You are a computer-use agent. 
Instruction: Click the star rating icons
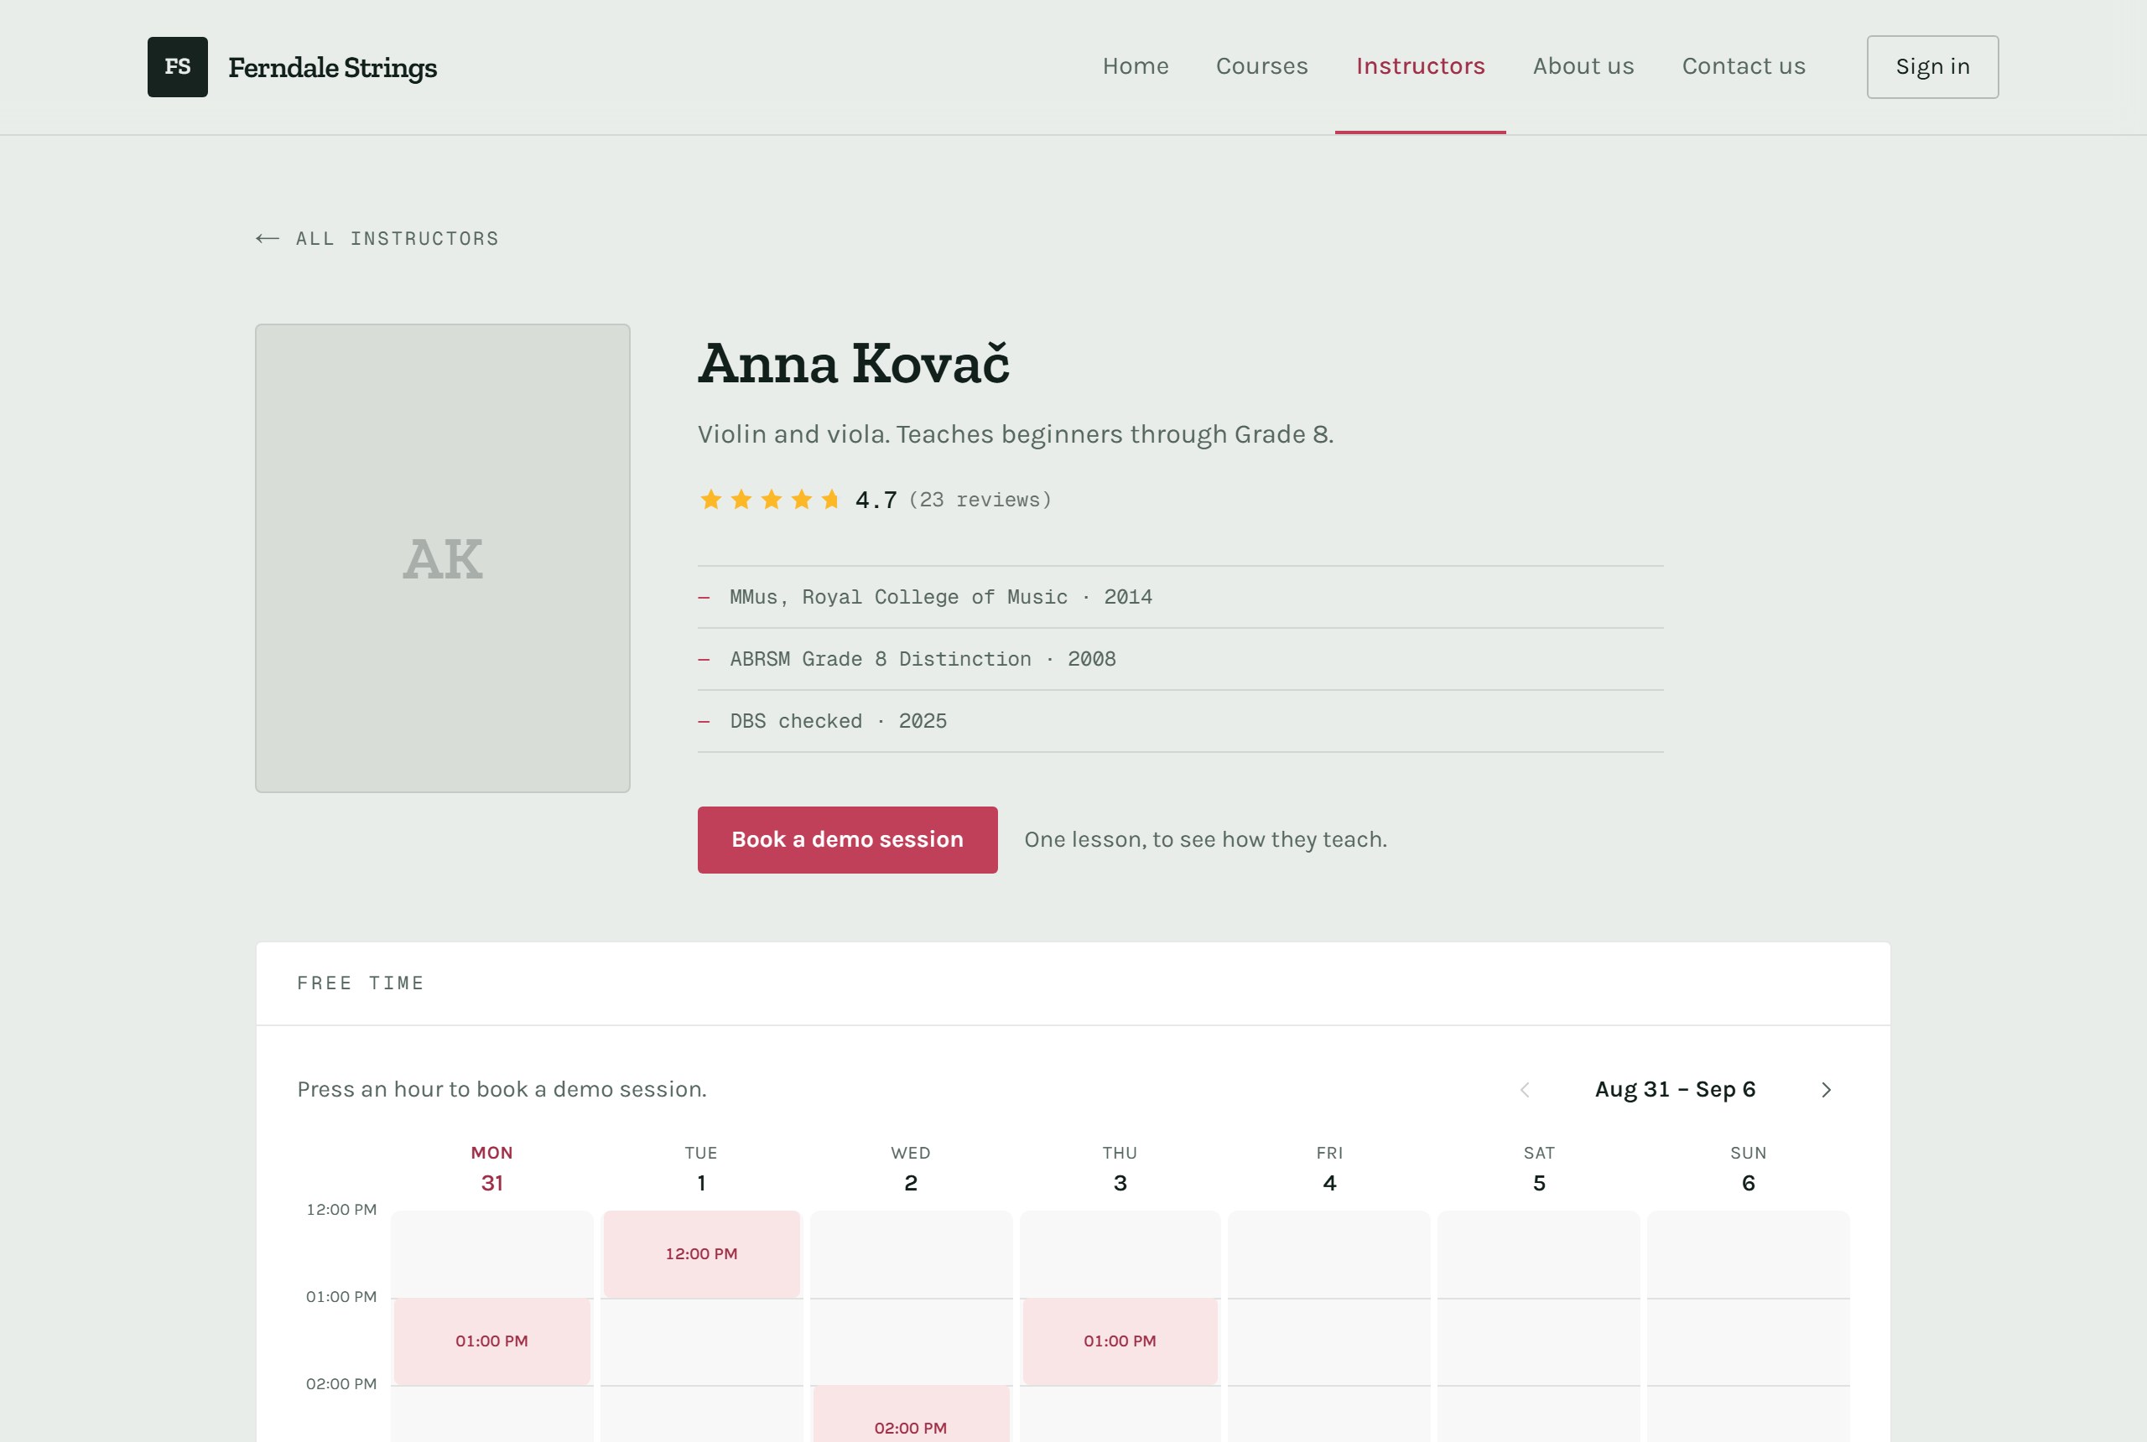pyautogui.click(x=770, y=500)
